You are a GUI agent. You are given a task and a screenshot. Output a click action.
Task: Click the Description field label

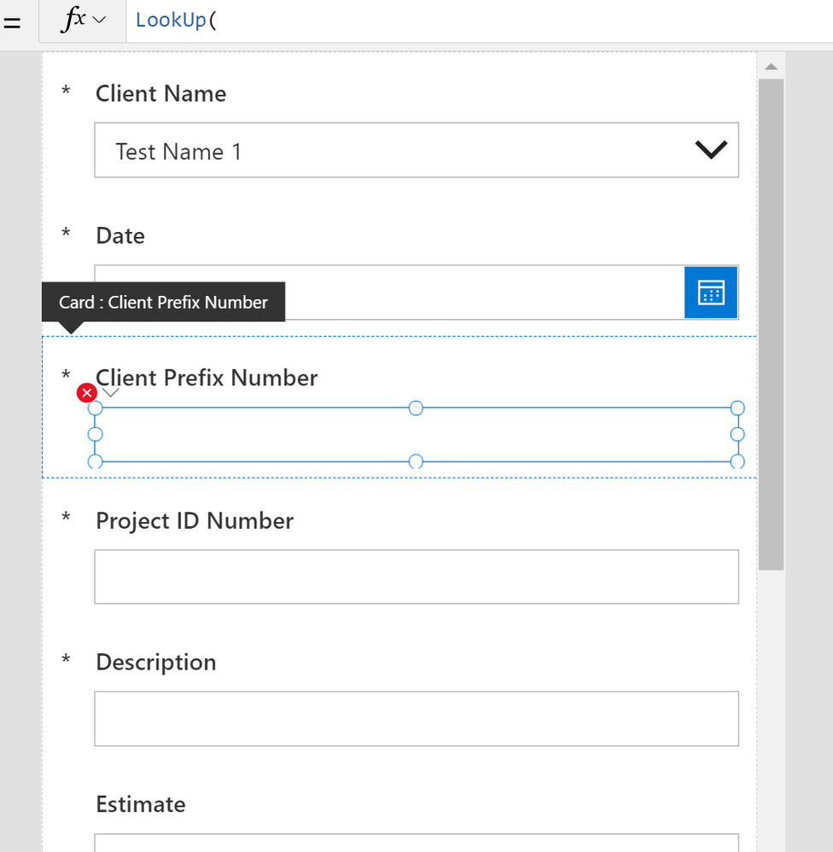155,663
